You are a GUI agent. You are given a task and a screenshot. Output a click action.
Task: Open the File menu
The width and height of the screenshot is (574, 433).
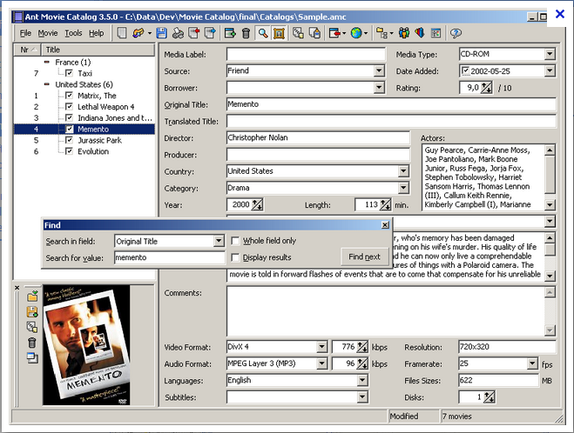pyautogui.click(x=25, y=33)
